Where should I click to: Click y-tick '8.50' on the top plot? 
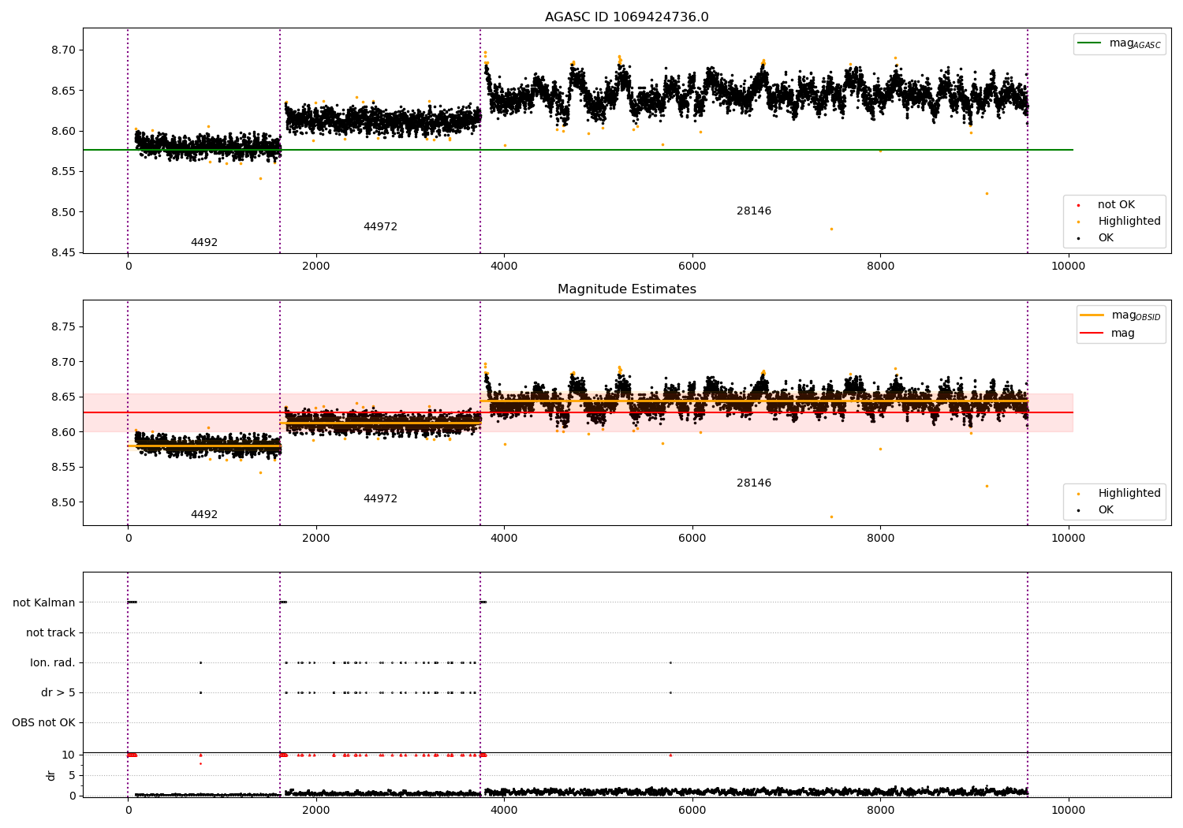point(64,212)
